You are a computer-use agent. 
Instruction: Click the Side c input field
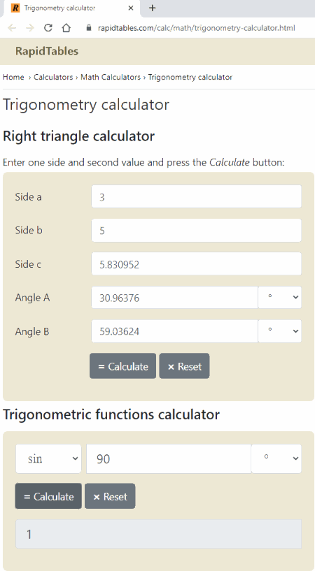[197, 264]
